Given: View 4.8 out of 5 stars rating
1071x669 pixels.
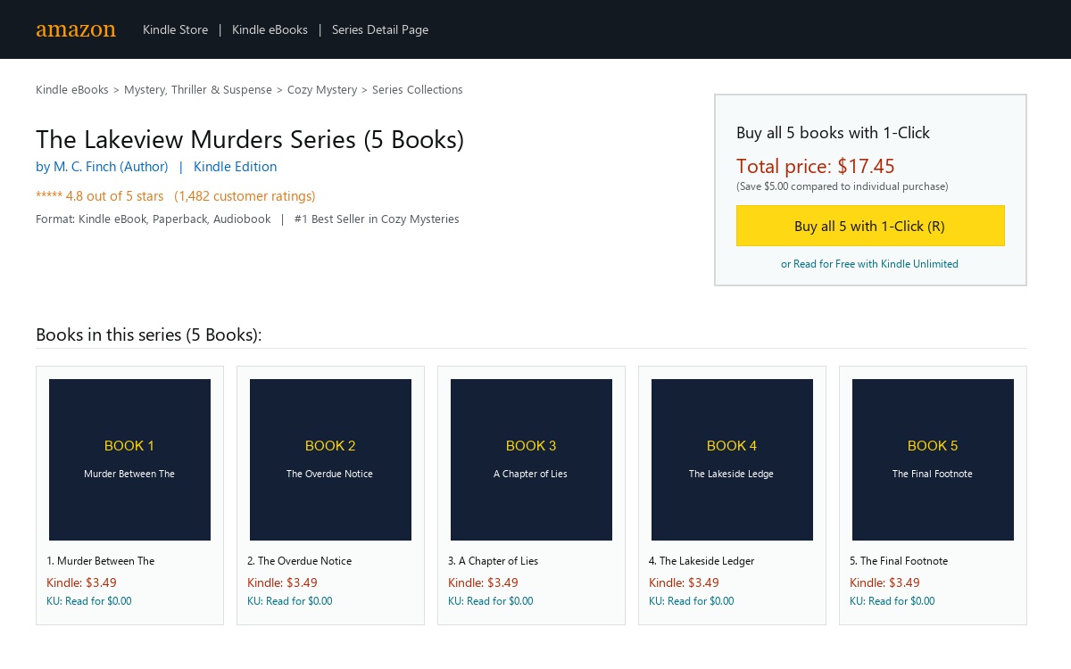Looking at the screenshot, I should click(x=100, y=196).
